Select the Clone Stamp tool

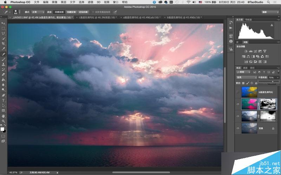click(3, 64)
